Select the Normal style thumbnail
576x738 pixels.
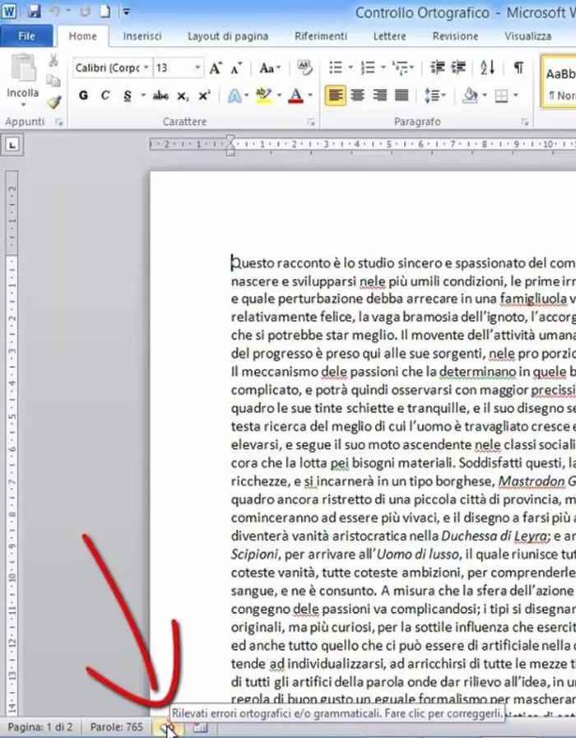[x=559, y=83]
